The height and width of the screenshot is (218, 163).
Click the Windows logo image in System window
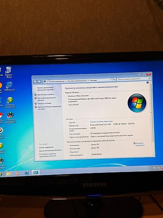[x=137, y=103]
